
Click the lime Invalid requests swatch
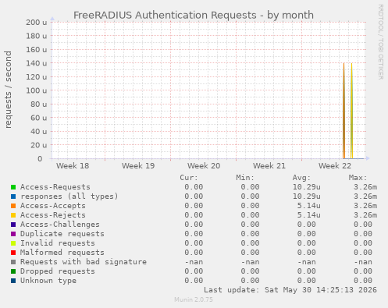13,243
